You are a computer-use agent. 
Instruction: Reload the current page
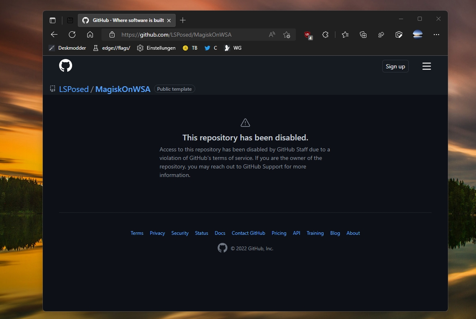[x=72, y=35]
